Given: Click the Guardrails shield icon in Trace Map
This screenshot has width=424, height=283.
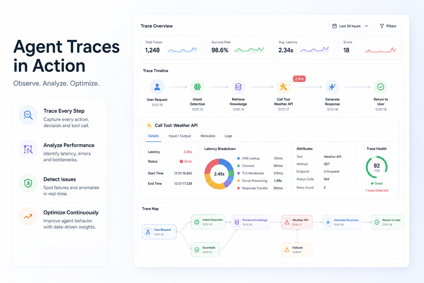Looking at the screenshot, I should [197, 250].
